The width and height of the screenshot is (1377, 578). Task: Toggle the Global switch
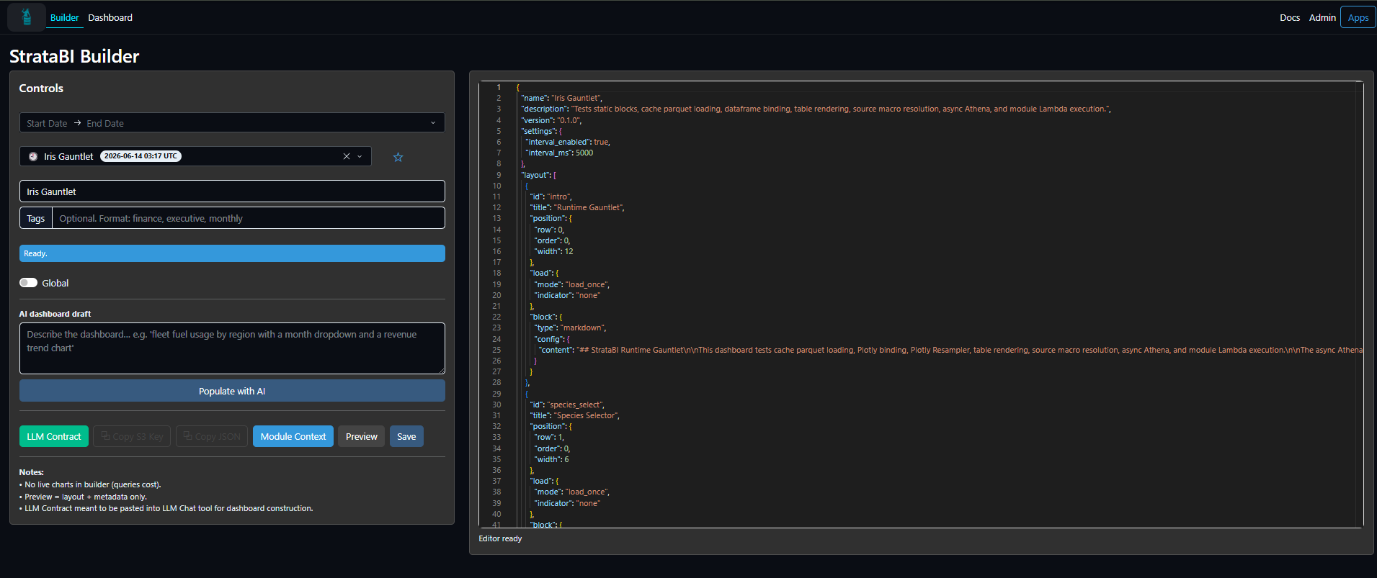(28, 283)
